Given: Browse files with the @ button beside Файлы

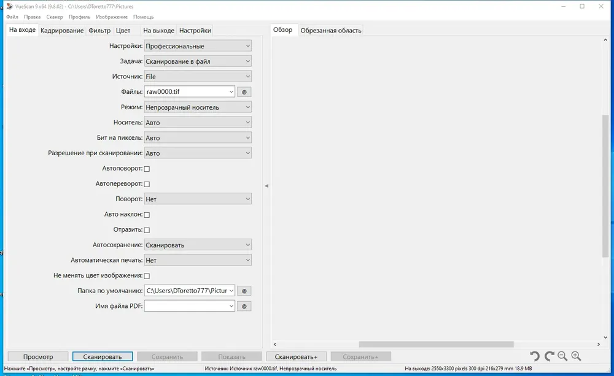Looking at the screenshot, I should pos(244,92).
